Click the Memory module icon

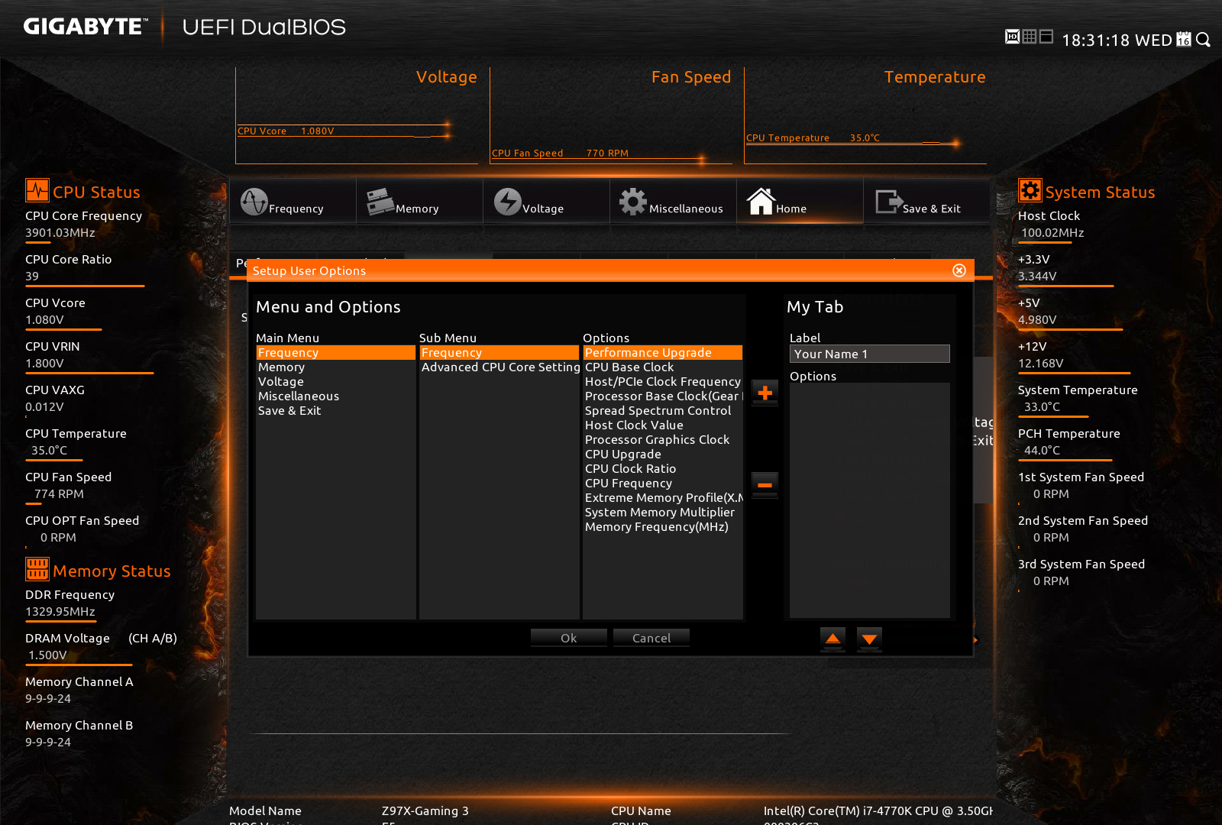coord(380,202)
